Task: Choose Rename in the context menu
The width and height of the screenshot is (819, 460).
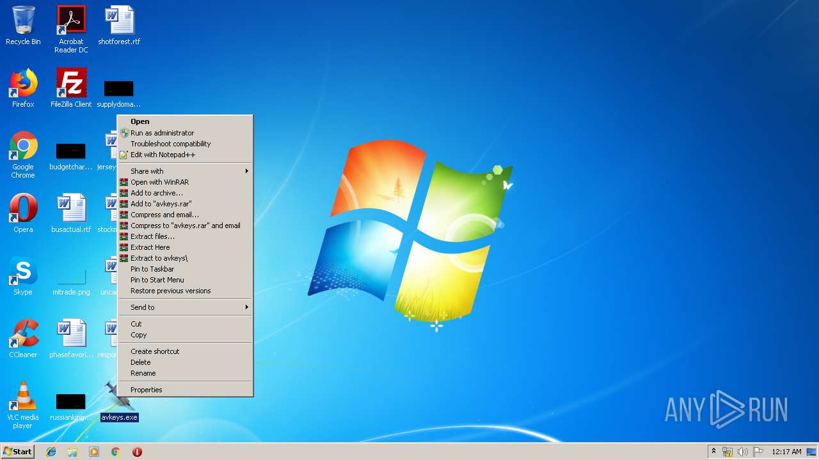Action: [x=185, y=373]
